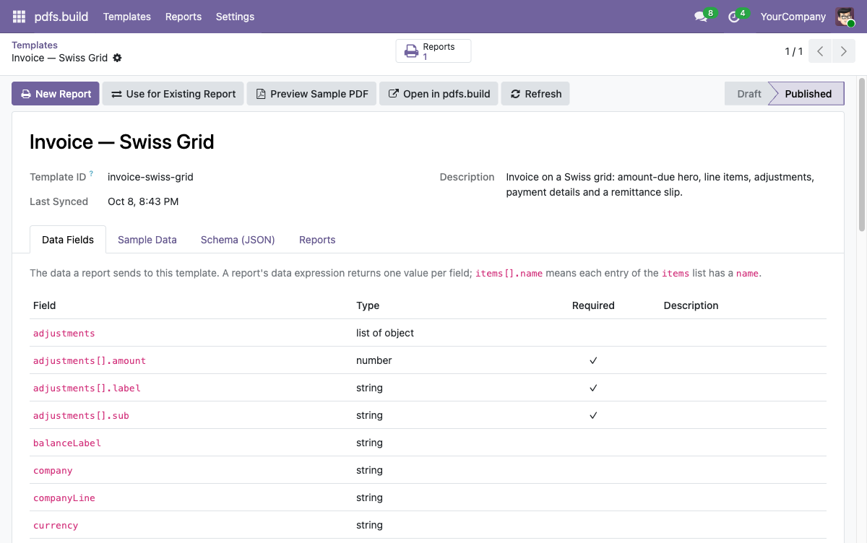The image size is (867, 543).
Task: Set status to Draft
Action: [749, 94]
